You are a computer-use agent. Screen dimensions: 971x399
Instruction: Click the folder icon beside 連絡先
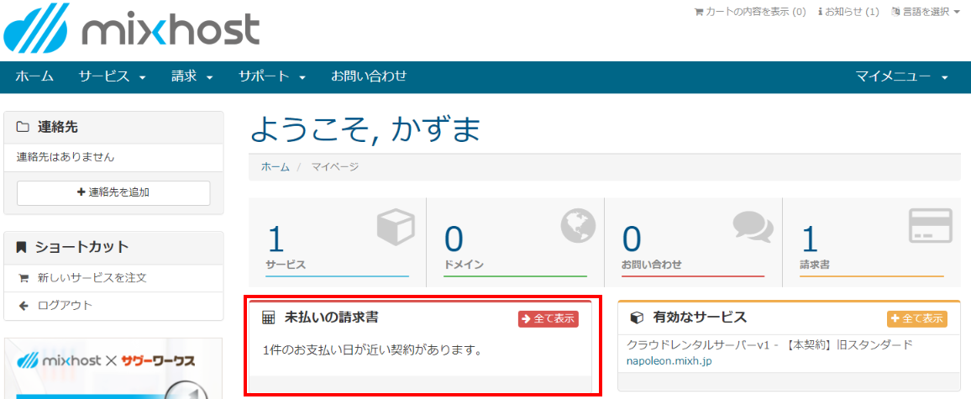(x=23, y=128)
